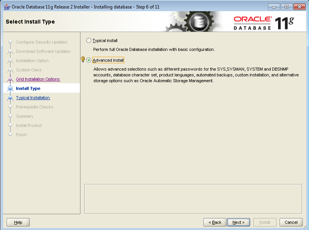
Task: Proceed with the Next button
Action: pyautogui.click(x=239, y=222)
